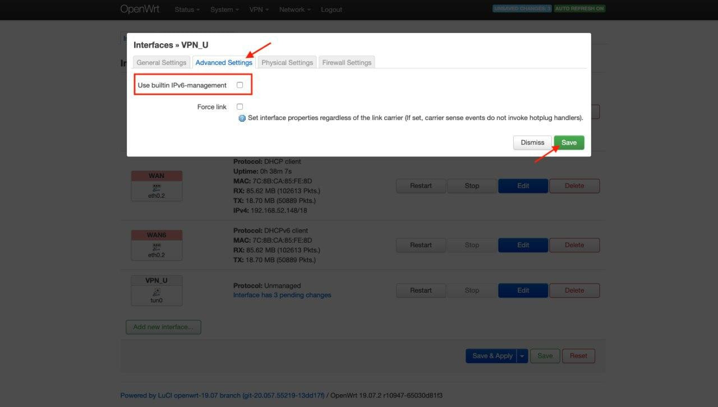Select the General Settings tab
718x407 pixels.
point(162,63)
